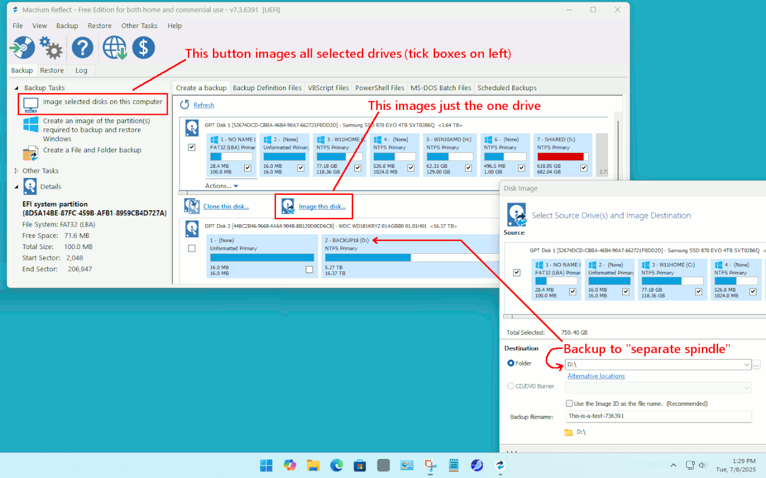Screen dimensions: 766x478
Task: Click the question mark help icon
Action: [83, 48]
